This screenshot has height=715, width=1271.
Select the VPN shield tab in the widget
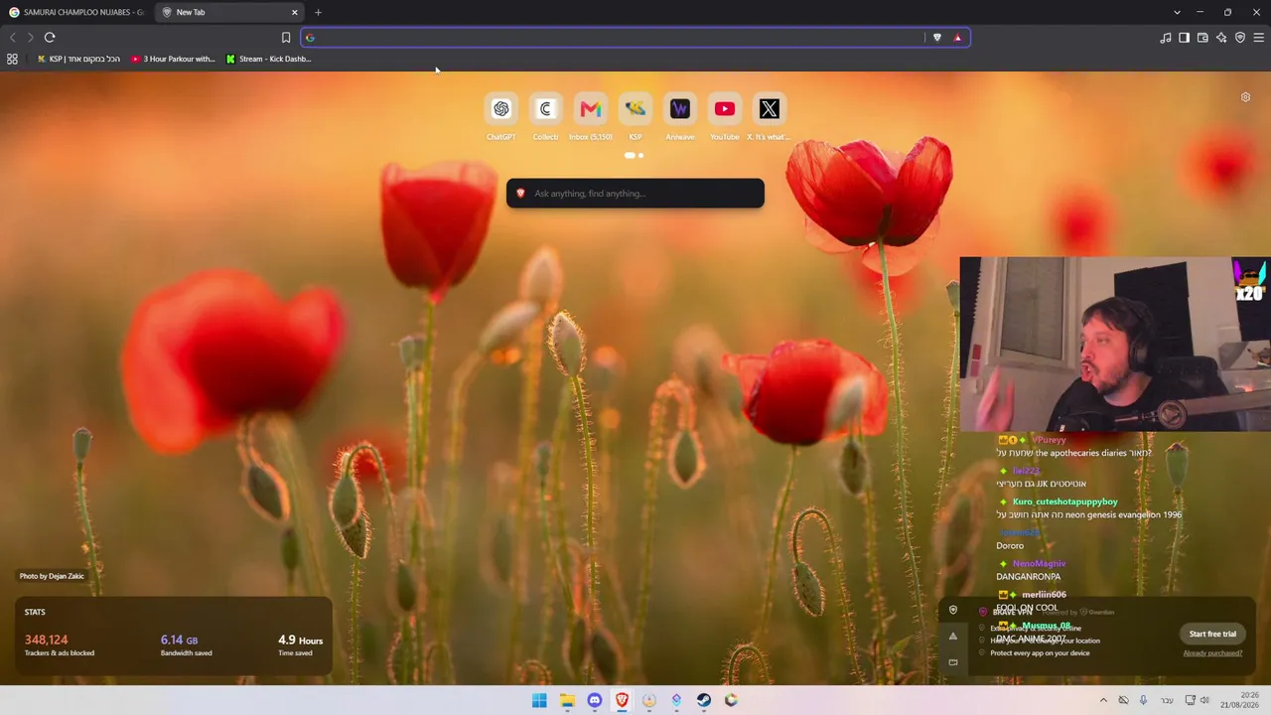(953, 610)
